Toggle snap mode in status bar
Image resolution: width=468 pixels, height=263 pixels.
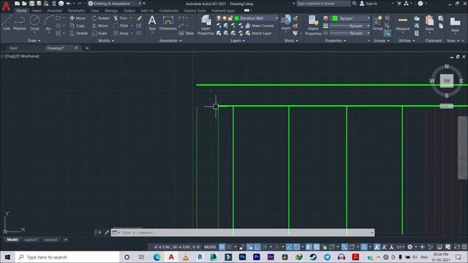[229, 247]
